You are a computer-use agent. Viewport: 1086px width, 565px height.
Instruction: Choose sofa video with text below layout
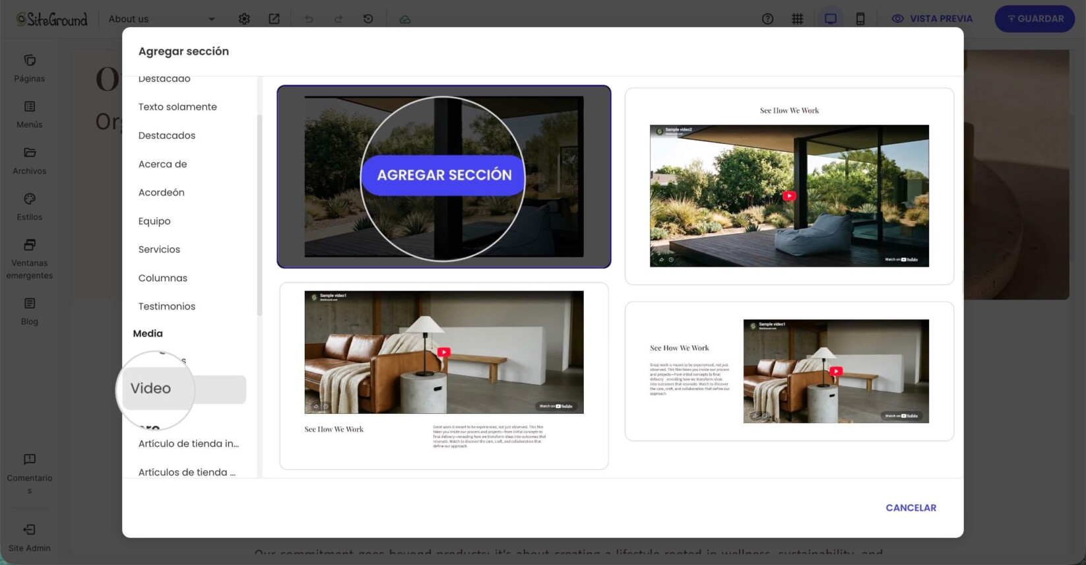(444, 376)
